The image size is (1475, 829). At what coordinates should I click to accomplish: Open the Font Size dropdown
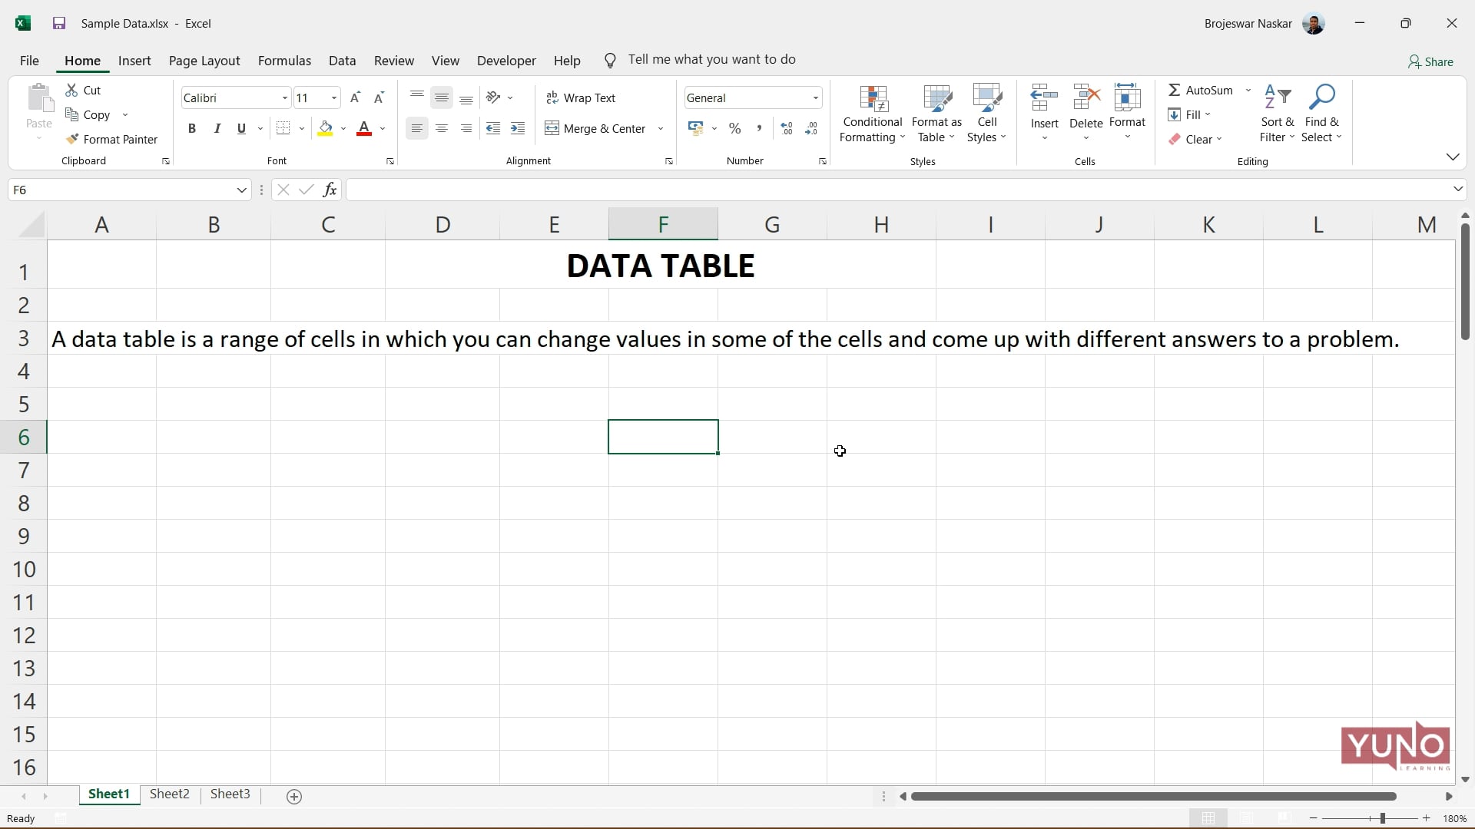(x=333, y=97)
